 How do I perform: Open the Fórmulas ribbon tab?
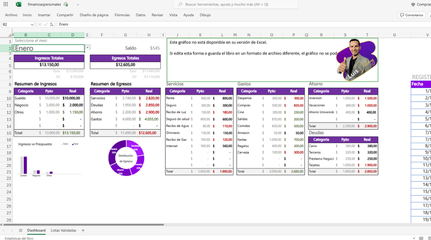122,15
